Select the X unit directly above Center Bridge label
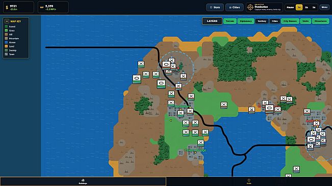Screen dimensions: 332x186 click(x=200, y=143)
